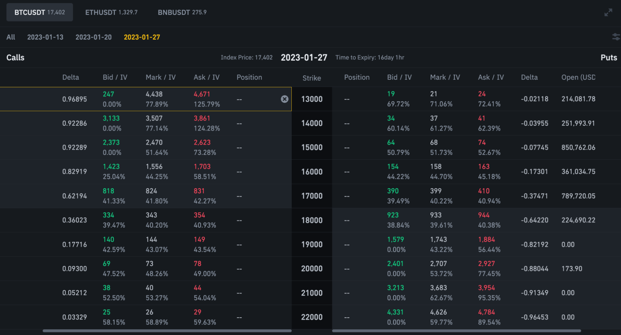Click the call ask price 831

click(199, 191)
